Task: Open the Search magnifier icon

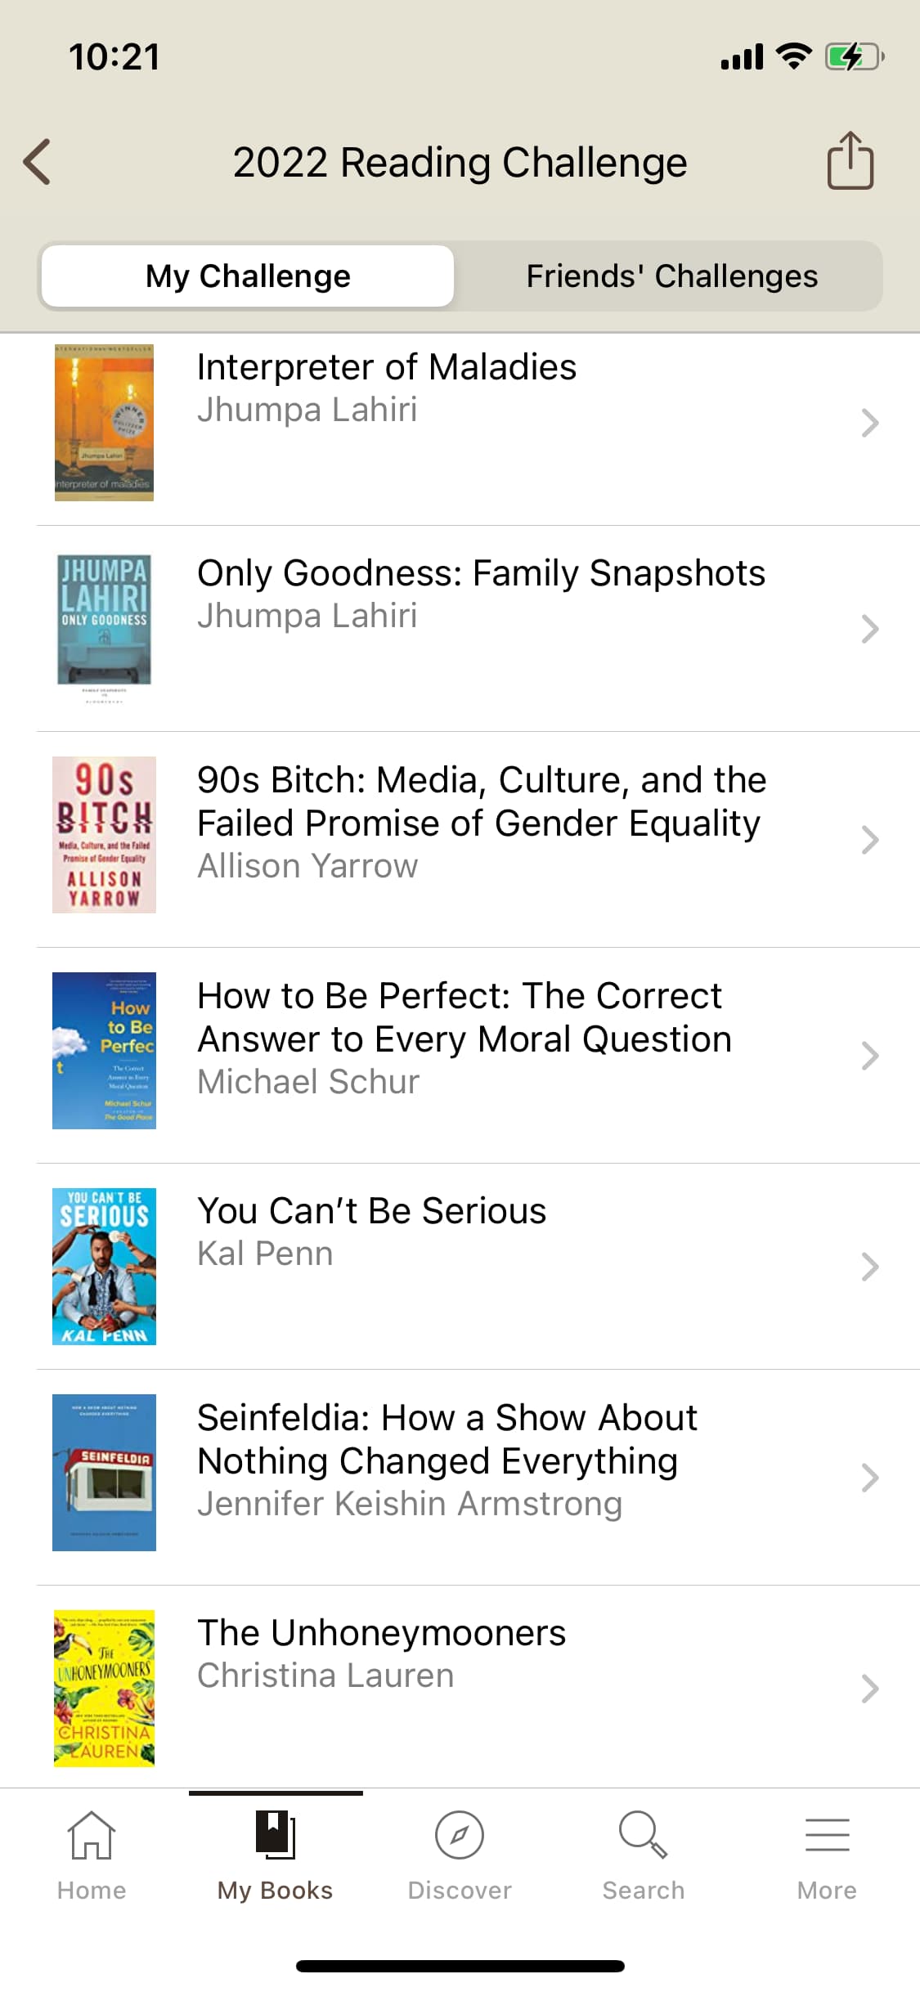Action: [x=644, y=1836]
